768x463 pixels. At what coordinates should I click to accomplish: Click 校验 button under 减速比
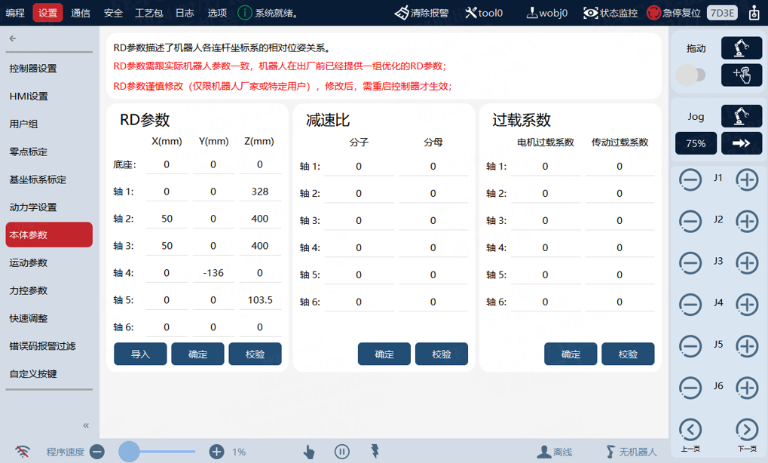[442, 354]
